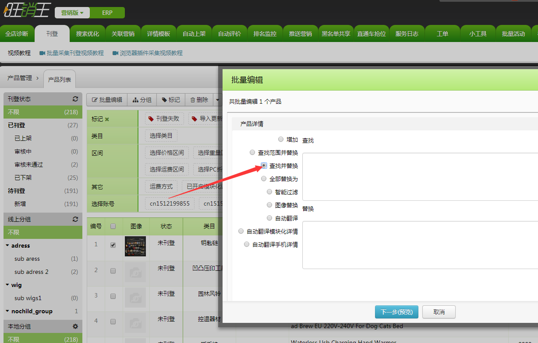This screenshot has height=343, width=538.
Task: Refresh the 线上分组 panel
Action: point(75,219)
